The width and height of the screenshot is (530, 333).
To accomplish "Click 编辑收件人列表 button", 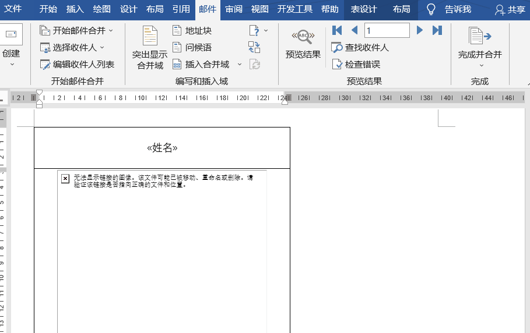I will coord(77,64).
